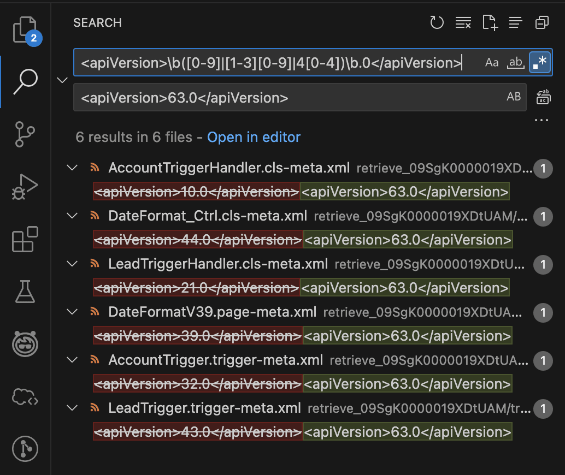Toggle Match Case option

492,63
